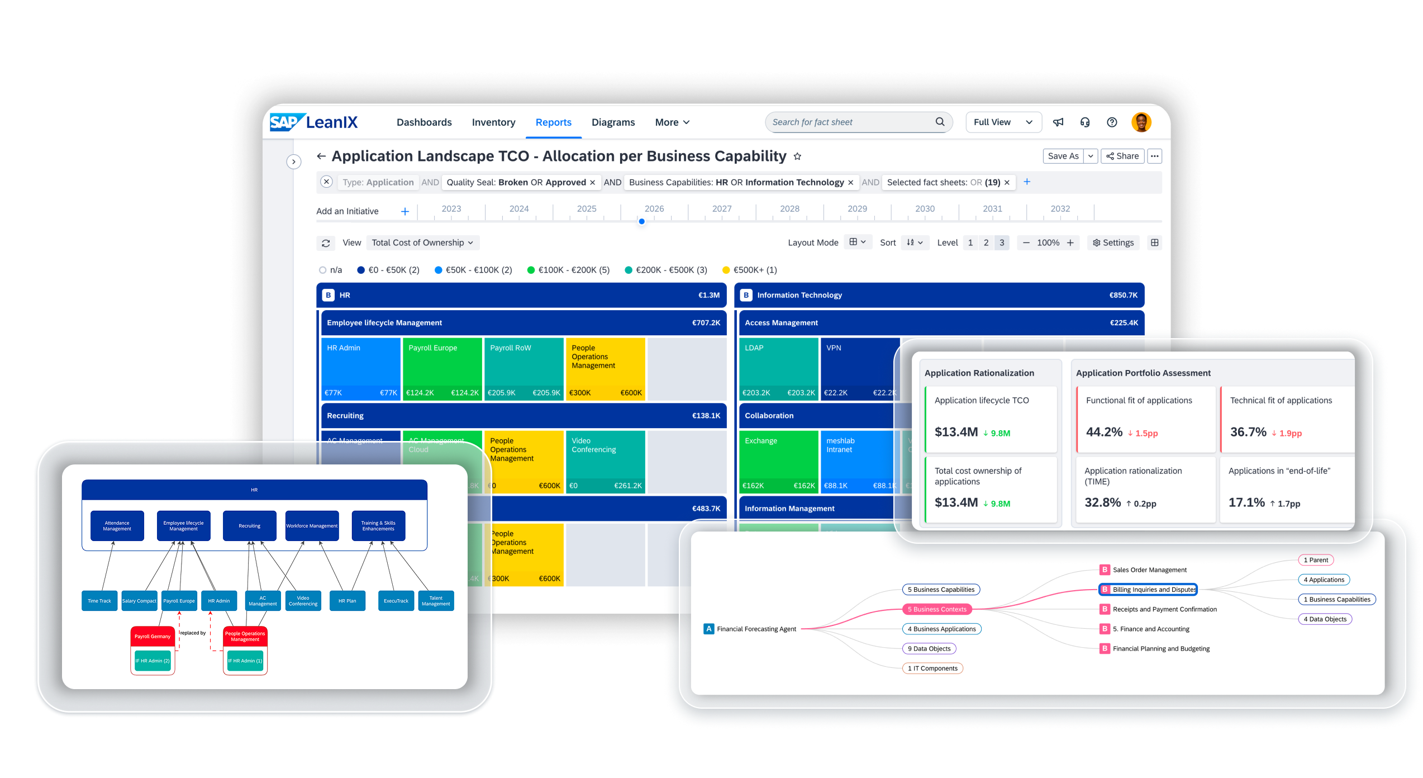The height and width of the screenshot is (778, 1423).
Task: Open the Sort dropdown
Action: click(x=915, y=243)
